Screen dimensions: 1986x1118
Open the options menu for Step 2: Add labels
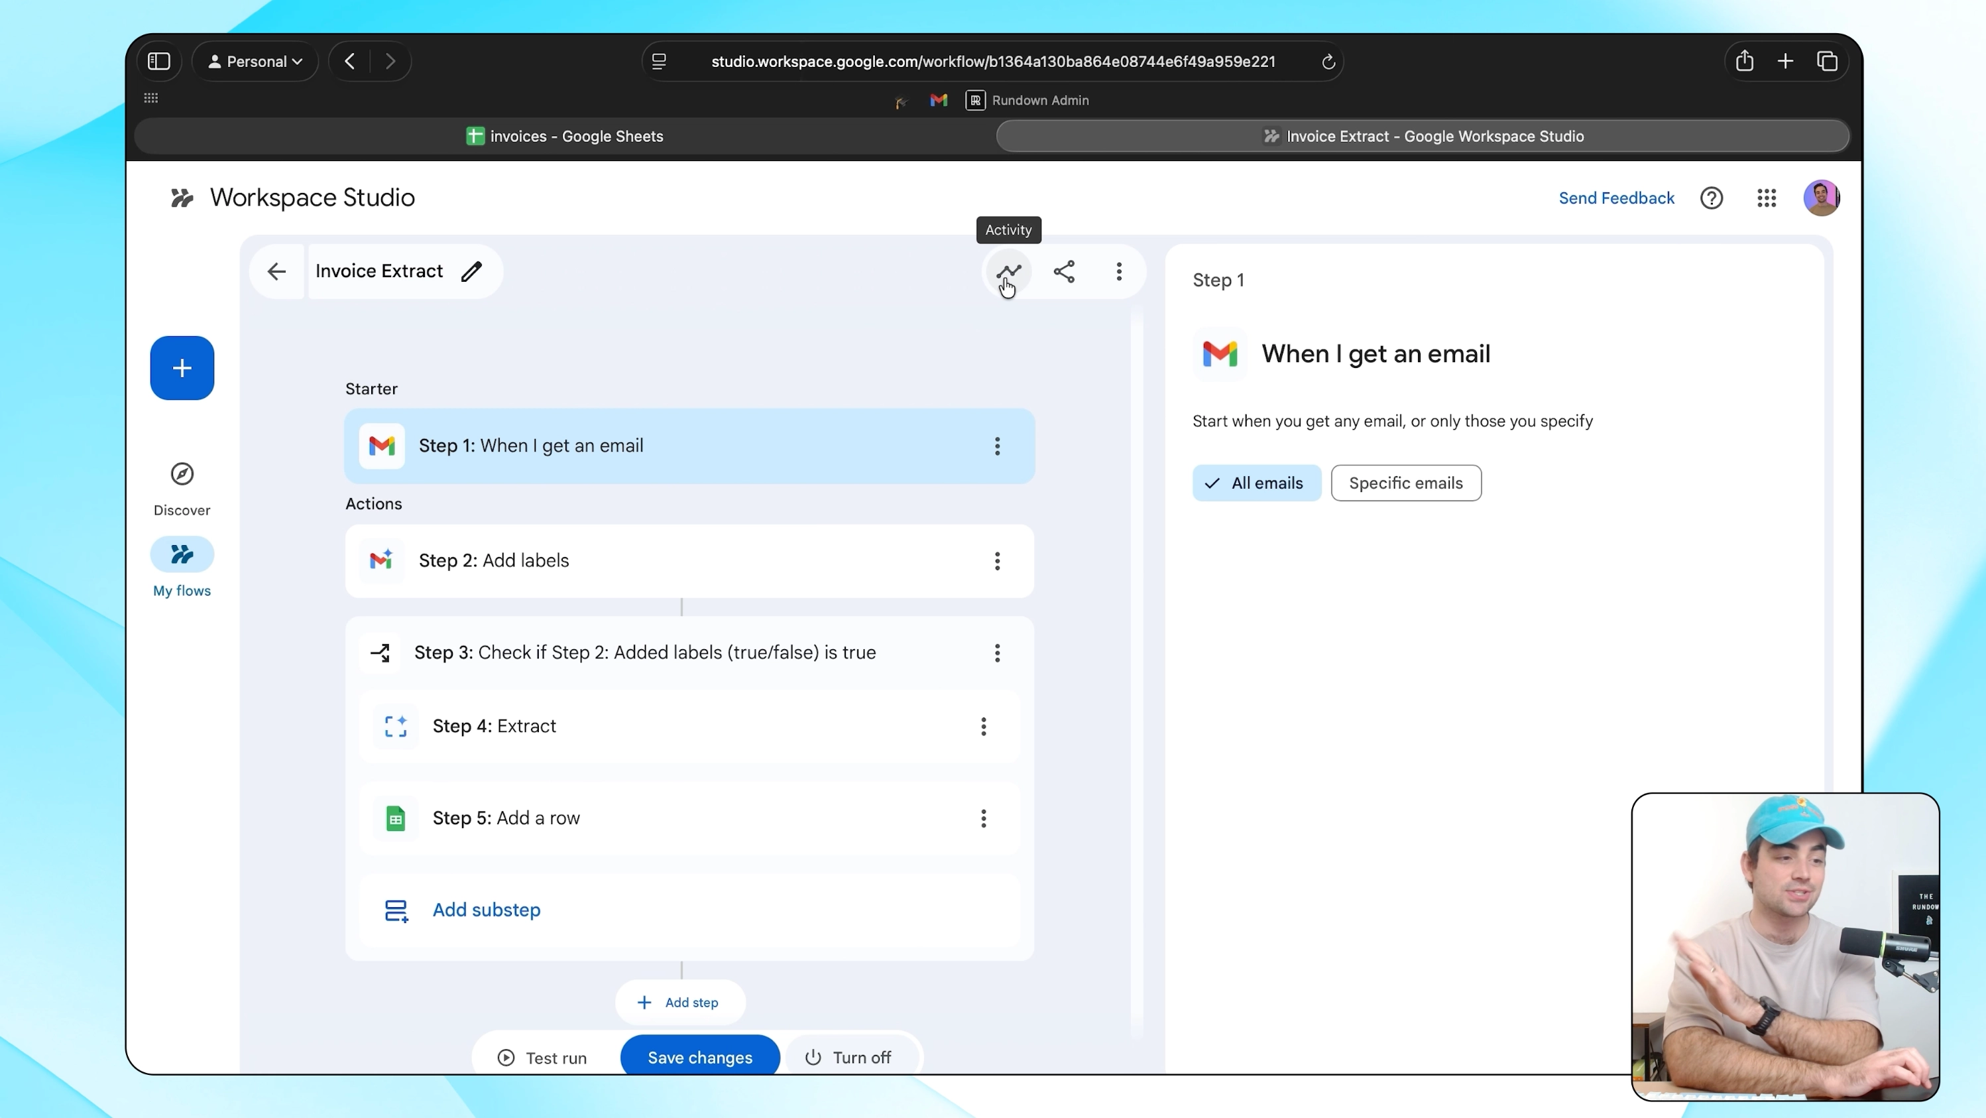coord(997,561)
